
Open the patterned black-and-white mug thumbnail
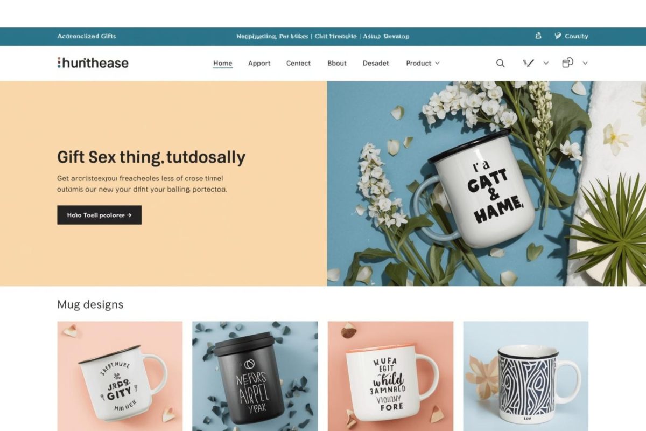(526, 376)
